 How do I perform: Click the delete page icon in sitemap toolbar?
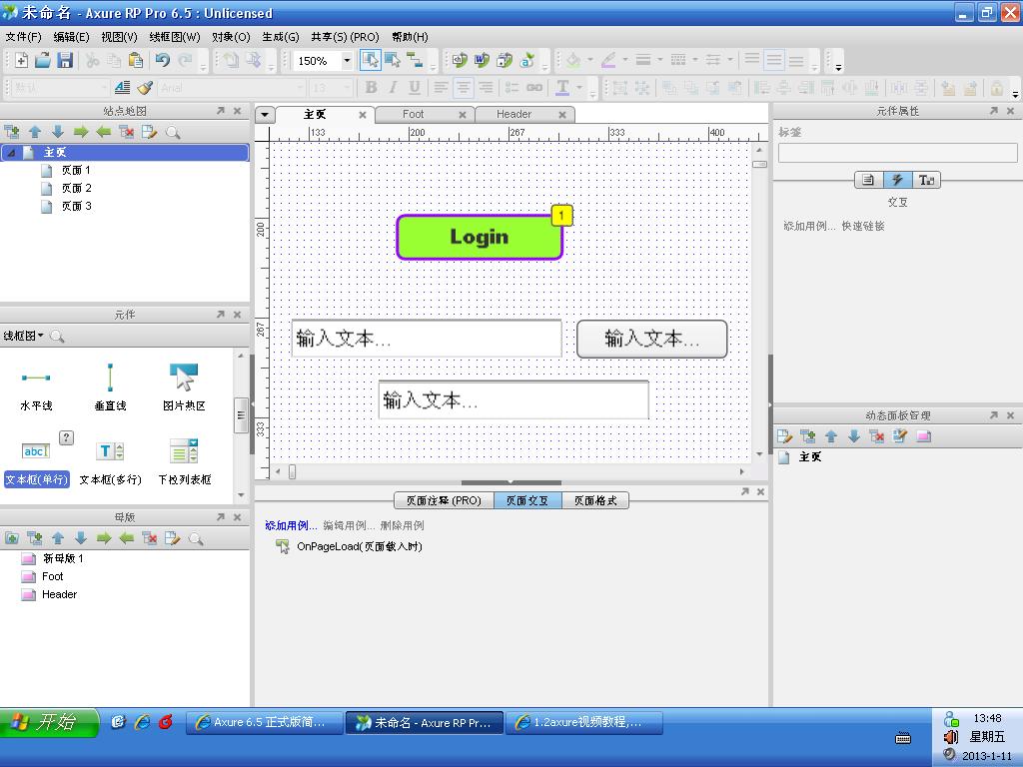[127, 132]
